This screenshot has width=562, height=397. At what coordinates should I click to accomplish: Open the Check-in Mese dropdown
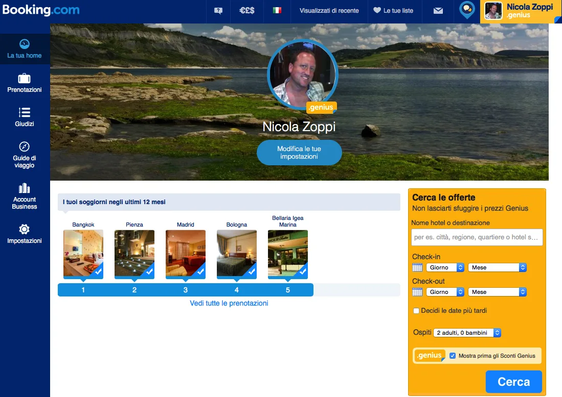(497, 267)
